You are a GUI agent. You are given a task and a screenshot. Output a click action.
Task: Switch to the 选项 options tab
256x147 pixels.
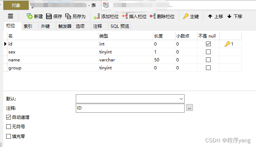tap(82, 26)
